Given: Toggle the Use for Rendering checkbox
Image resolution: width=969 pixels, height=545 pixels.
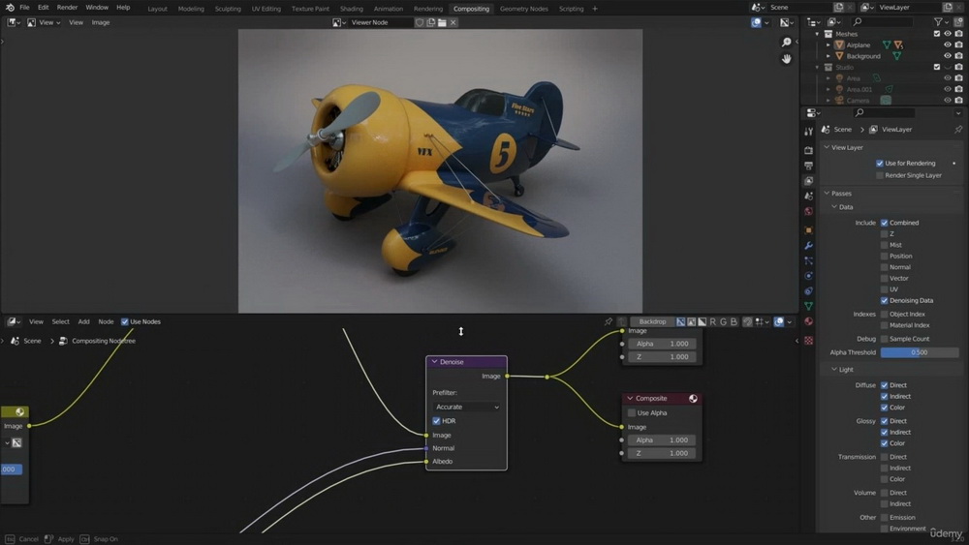Looking at the screenshot, I should point(880,164).
